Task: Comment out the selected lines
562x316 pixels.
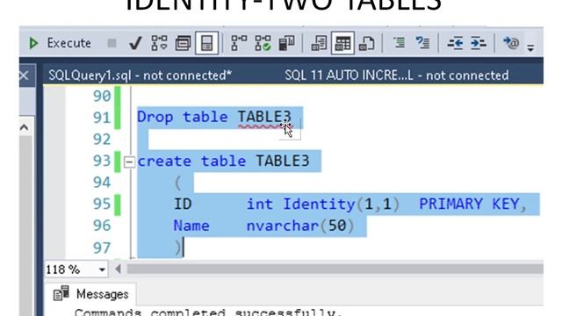Action: pos(399,43)
